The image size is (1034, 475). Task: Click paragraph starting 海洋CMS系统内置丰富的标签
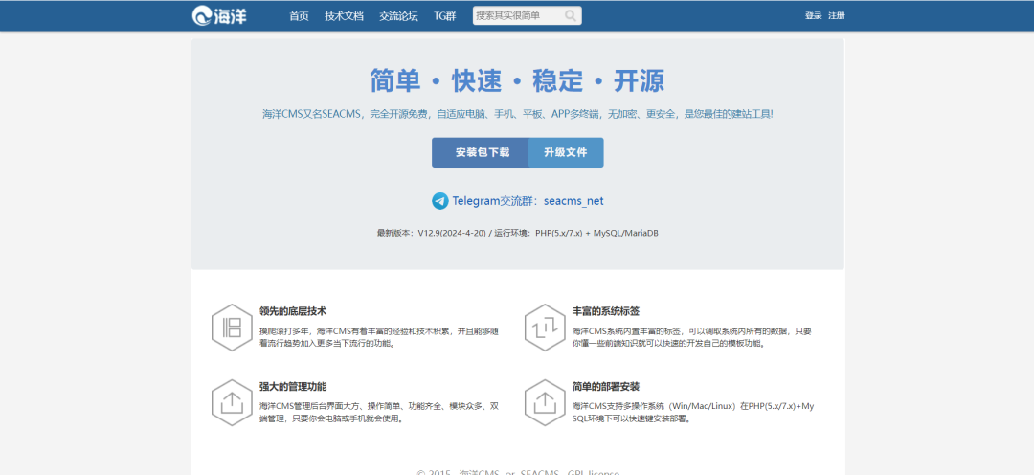click(692, 337)
